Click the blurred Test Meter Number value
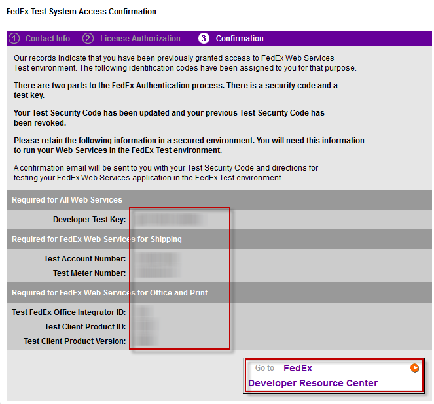 click(x=158, y=273)
